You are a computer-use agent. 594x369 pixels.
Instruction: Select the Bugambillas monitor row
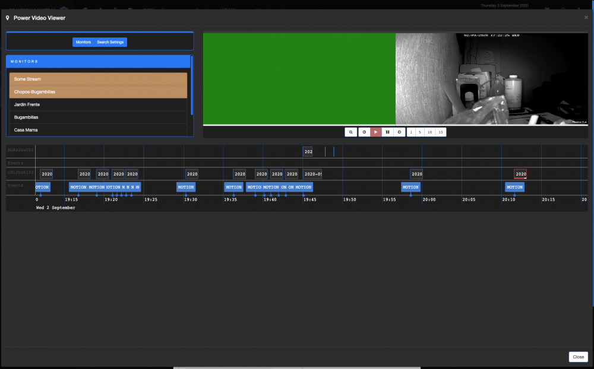tap(98, 117)
